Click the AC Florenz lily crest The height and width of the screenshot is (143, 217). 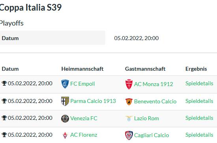point(65,135)
